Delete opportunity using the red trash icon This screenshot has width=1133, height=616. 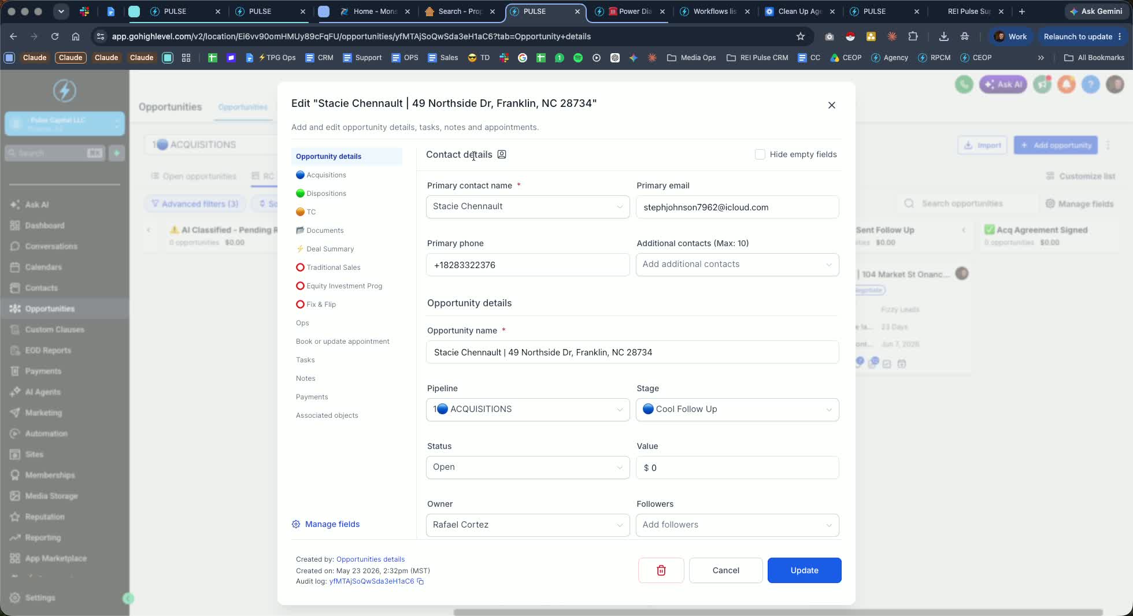pyautogui.click(x=661, y=570)
